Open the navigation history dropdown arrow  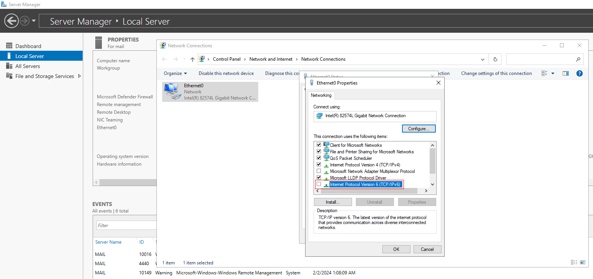tap(34, 21)
